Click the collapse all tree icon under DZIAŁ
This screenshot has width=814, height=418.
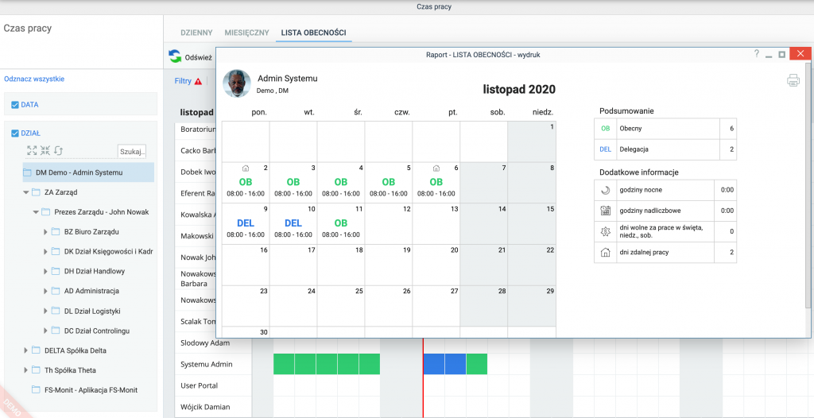click(45, 150)
